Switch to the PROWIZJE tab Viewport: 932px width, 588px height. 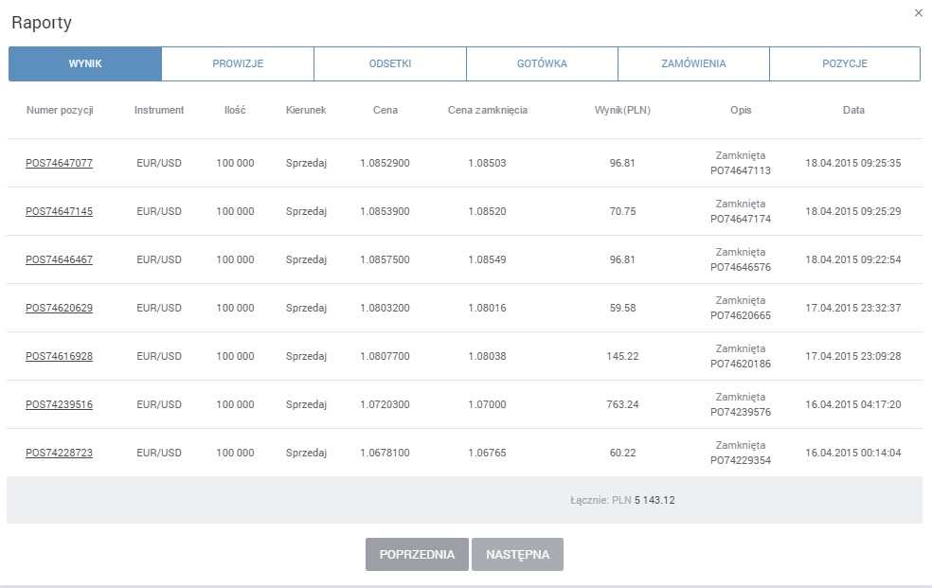click(x=238, y=64)
